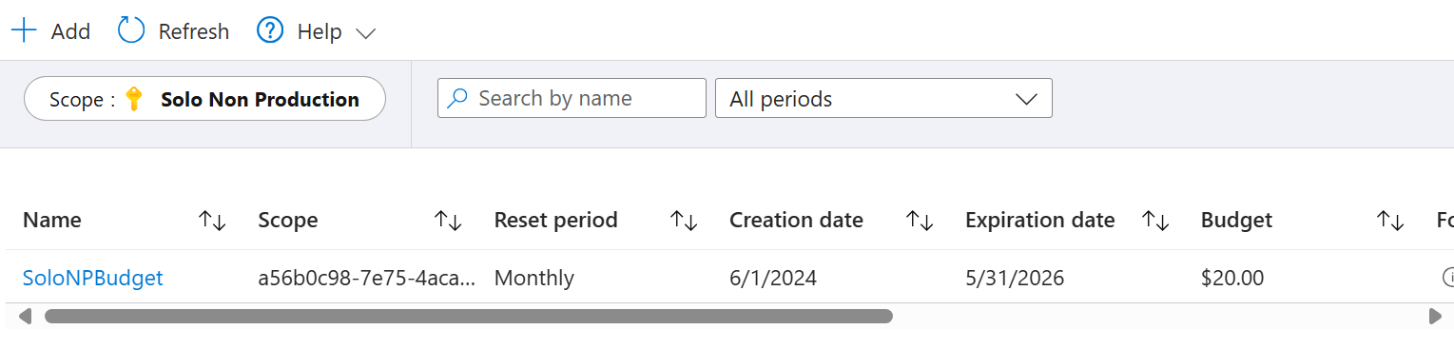Image resolution: width=1454 pixels, height=349 pixels.
Task: Open the Scope Solo Non Production selector
Action: click(x=204, y=99)
